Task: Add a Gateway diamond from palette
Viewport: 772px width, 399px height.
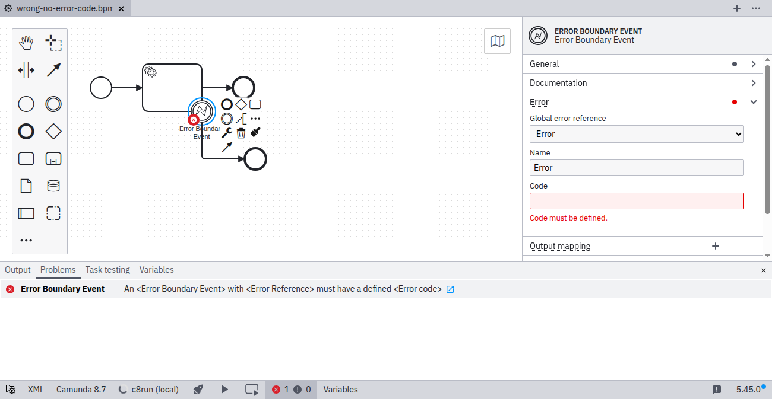Action: (x=53, y=131)
